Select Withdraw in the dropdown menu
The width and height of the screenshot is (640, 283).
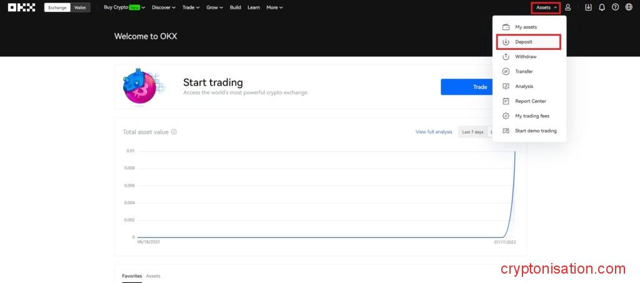point(526,57)
